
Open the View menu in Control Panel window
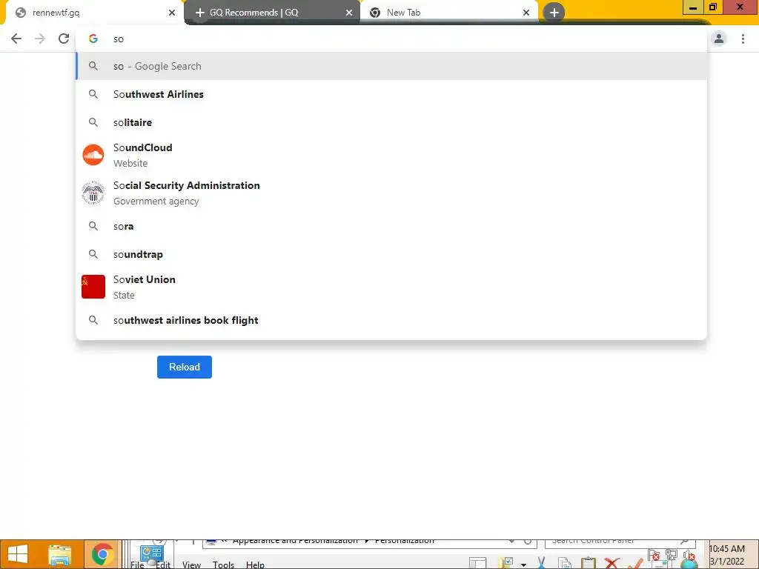[191, 565]
